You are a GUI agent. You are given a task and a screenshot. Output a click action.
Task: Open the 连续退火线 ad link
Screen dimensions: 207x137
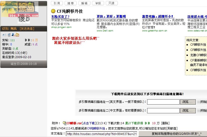[197, 16]
